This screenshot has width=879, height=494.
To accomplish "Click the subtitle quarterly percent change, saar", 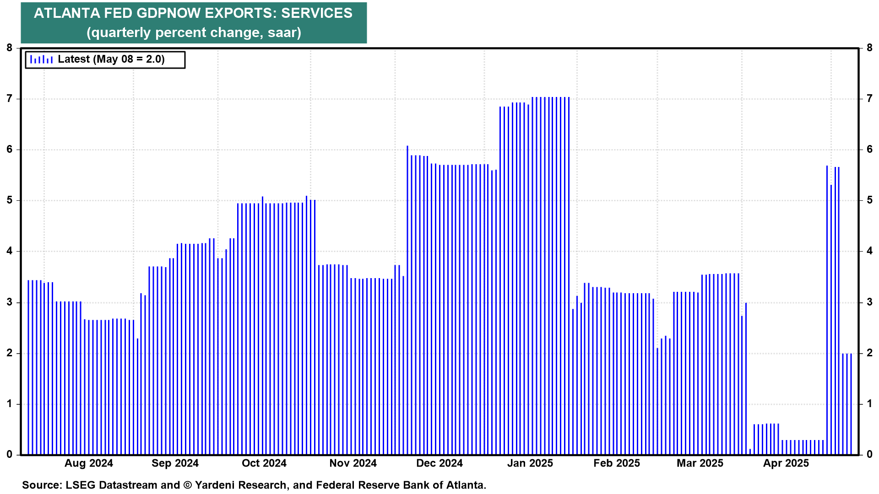I will [x=193, y=33].
